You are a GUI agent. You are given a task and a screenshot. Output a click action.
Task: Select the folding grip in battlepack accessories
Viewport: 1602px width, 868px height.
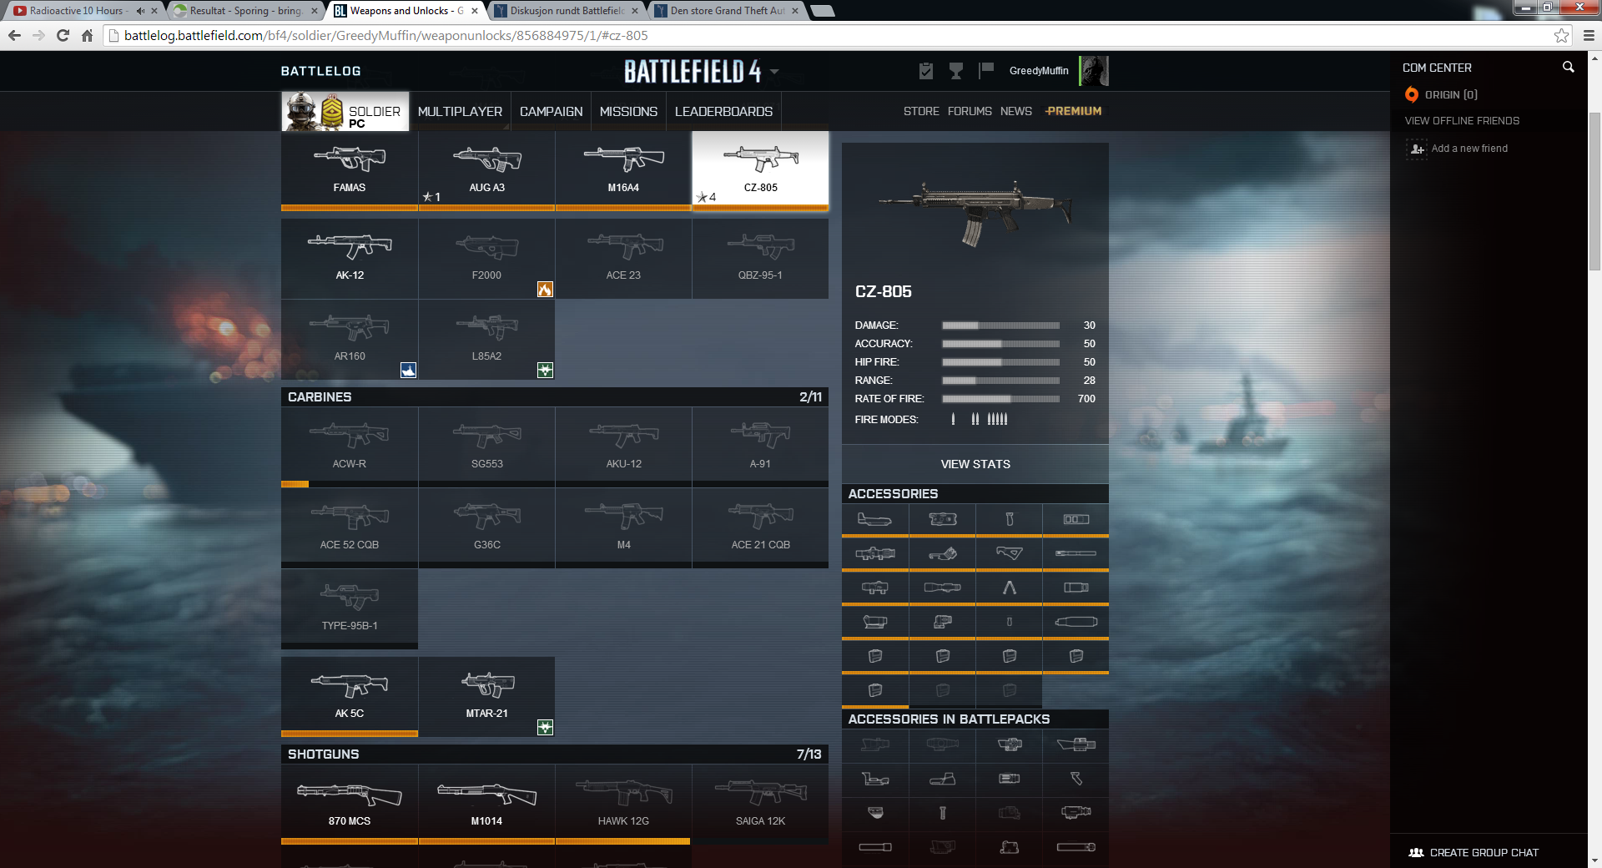coord(1076,779)
